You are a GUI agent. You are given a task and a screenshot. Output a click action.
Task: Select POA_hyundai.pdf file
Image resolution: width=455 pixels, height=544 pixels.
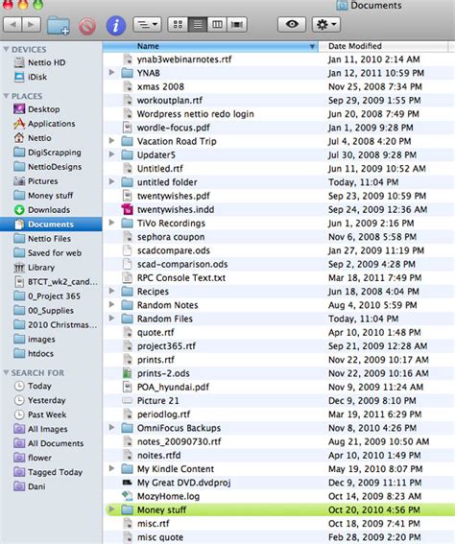[x=173, y=387]
